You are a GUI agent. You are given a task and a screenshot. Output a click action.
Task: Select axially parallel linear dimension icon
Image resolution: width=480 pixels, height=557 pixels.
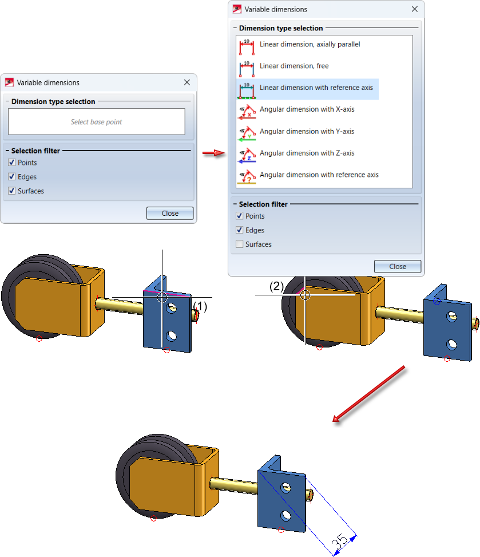click(x=247, y=46)
